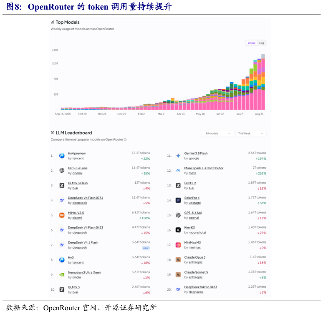Visit the minimax provider link
The width and height of the screenshot is (323, 314).
[194, 248]
